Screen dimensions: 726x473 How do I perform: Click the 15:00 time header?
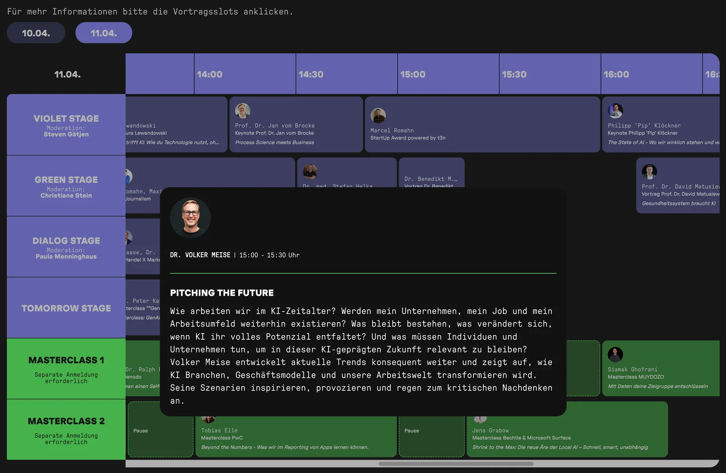click(x=448, y=74)
